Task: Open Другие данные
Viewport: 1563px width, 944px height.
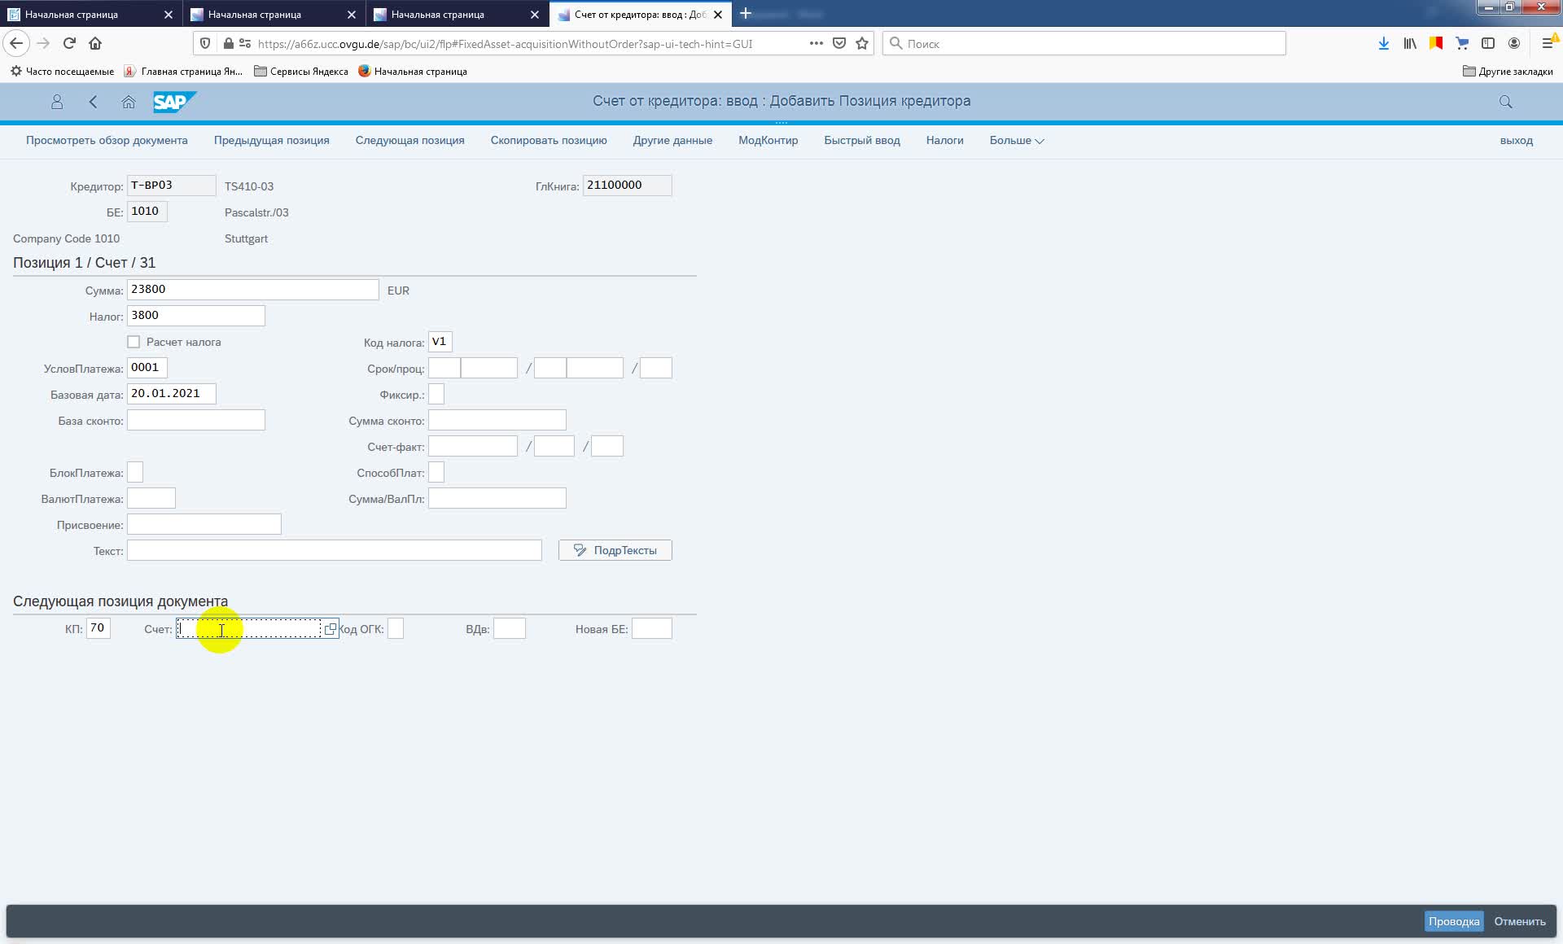Action: (672, 140)
